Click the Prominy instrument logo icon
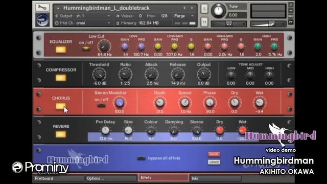 click(42, 20)
